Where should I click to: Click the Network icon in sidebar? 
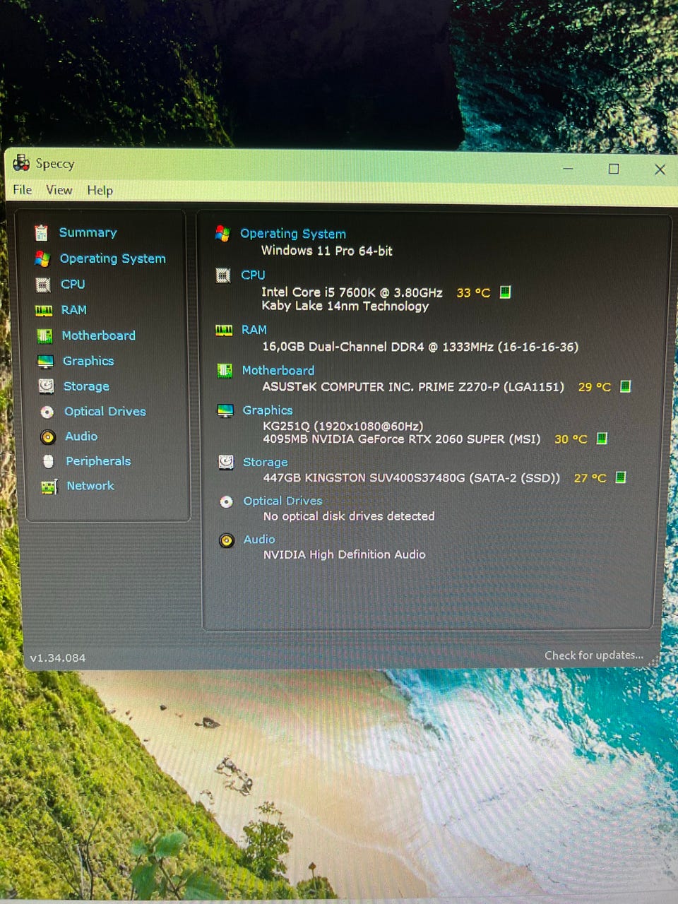[x=49, y=486]
